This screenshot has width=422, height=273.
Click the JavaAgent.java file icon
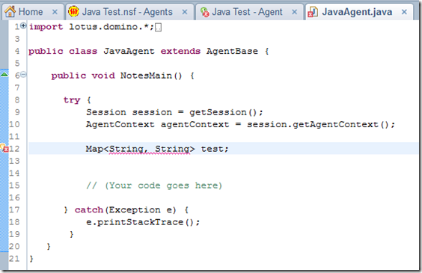pyautogui.click(x=313, y=12)
